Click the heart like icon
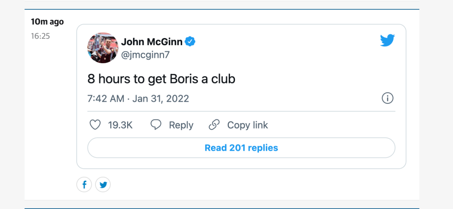Viewport: 453px width, 209px height. point(95,125)
